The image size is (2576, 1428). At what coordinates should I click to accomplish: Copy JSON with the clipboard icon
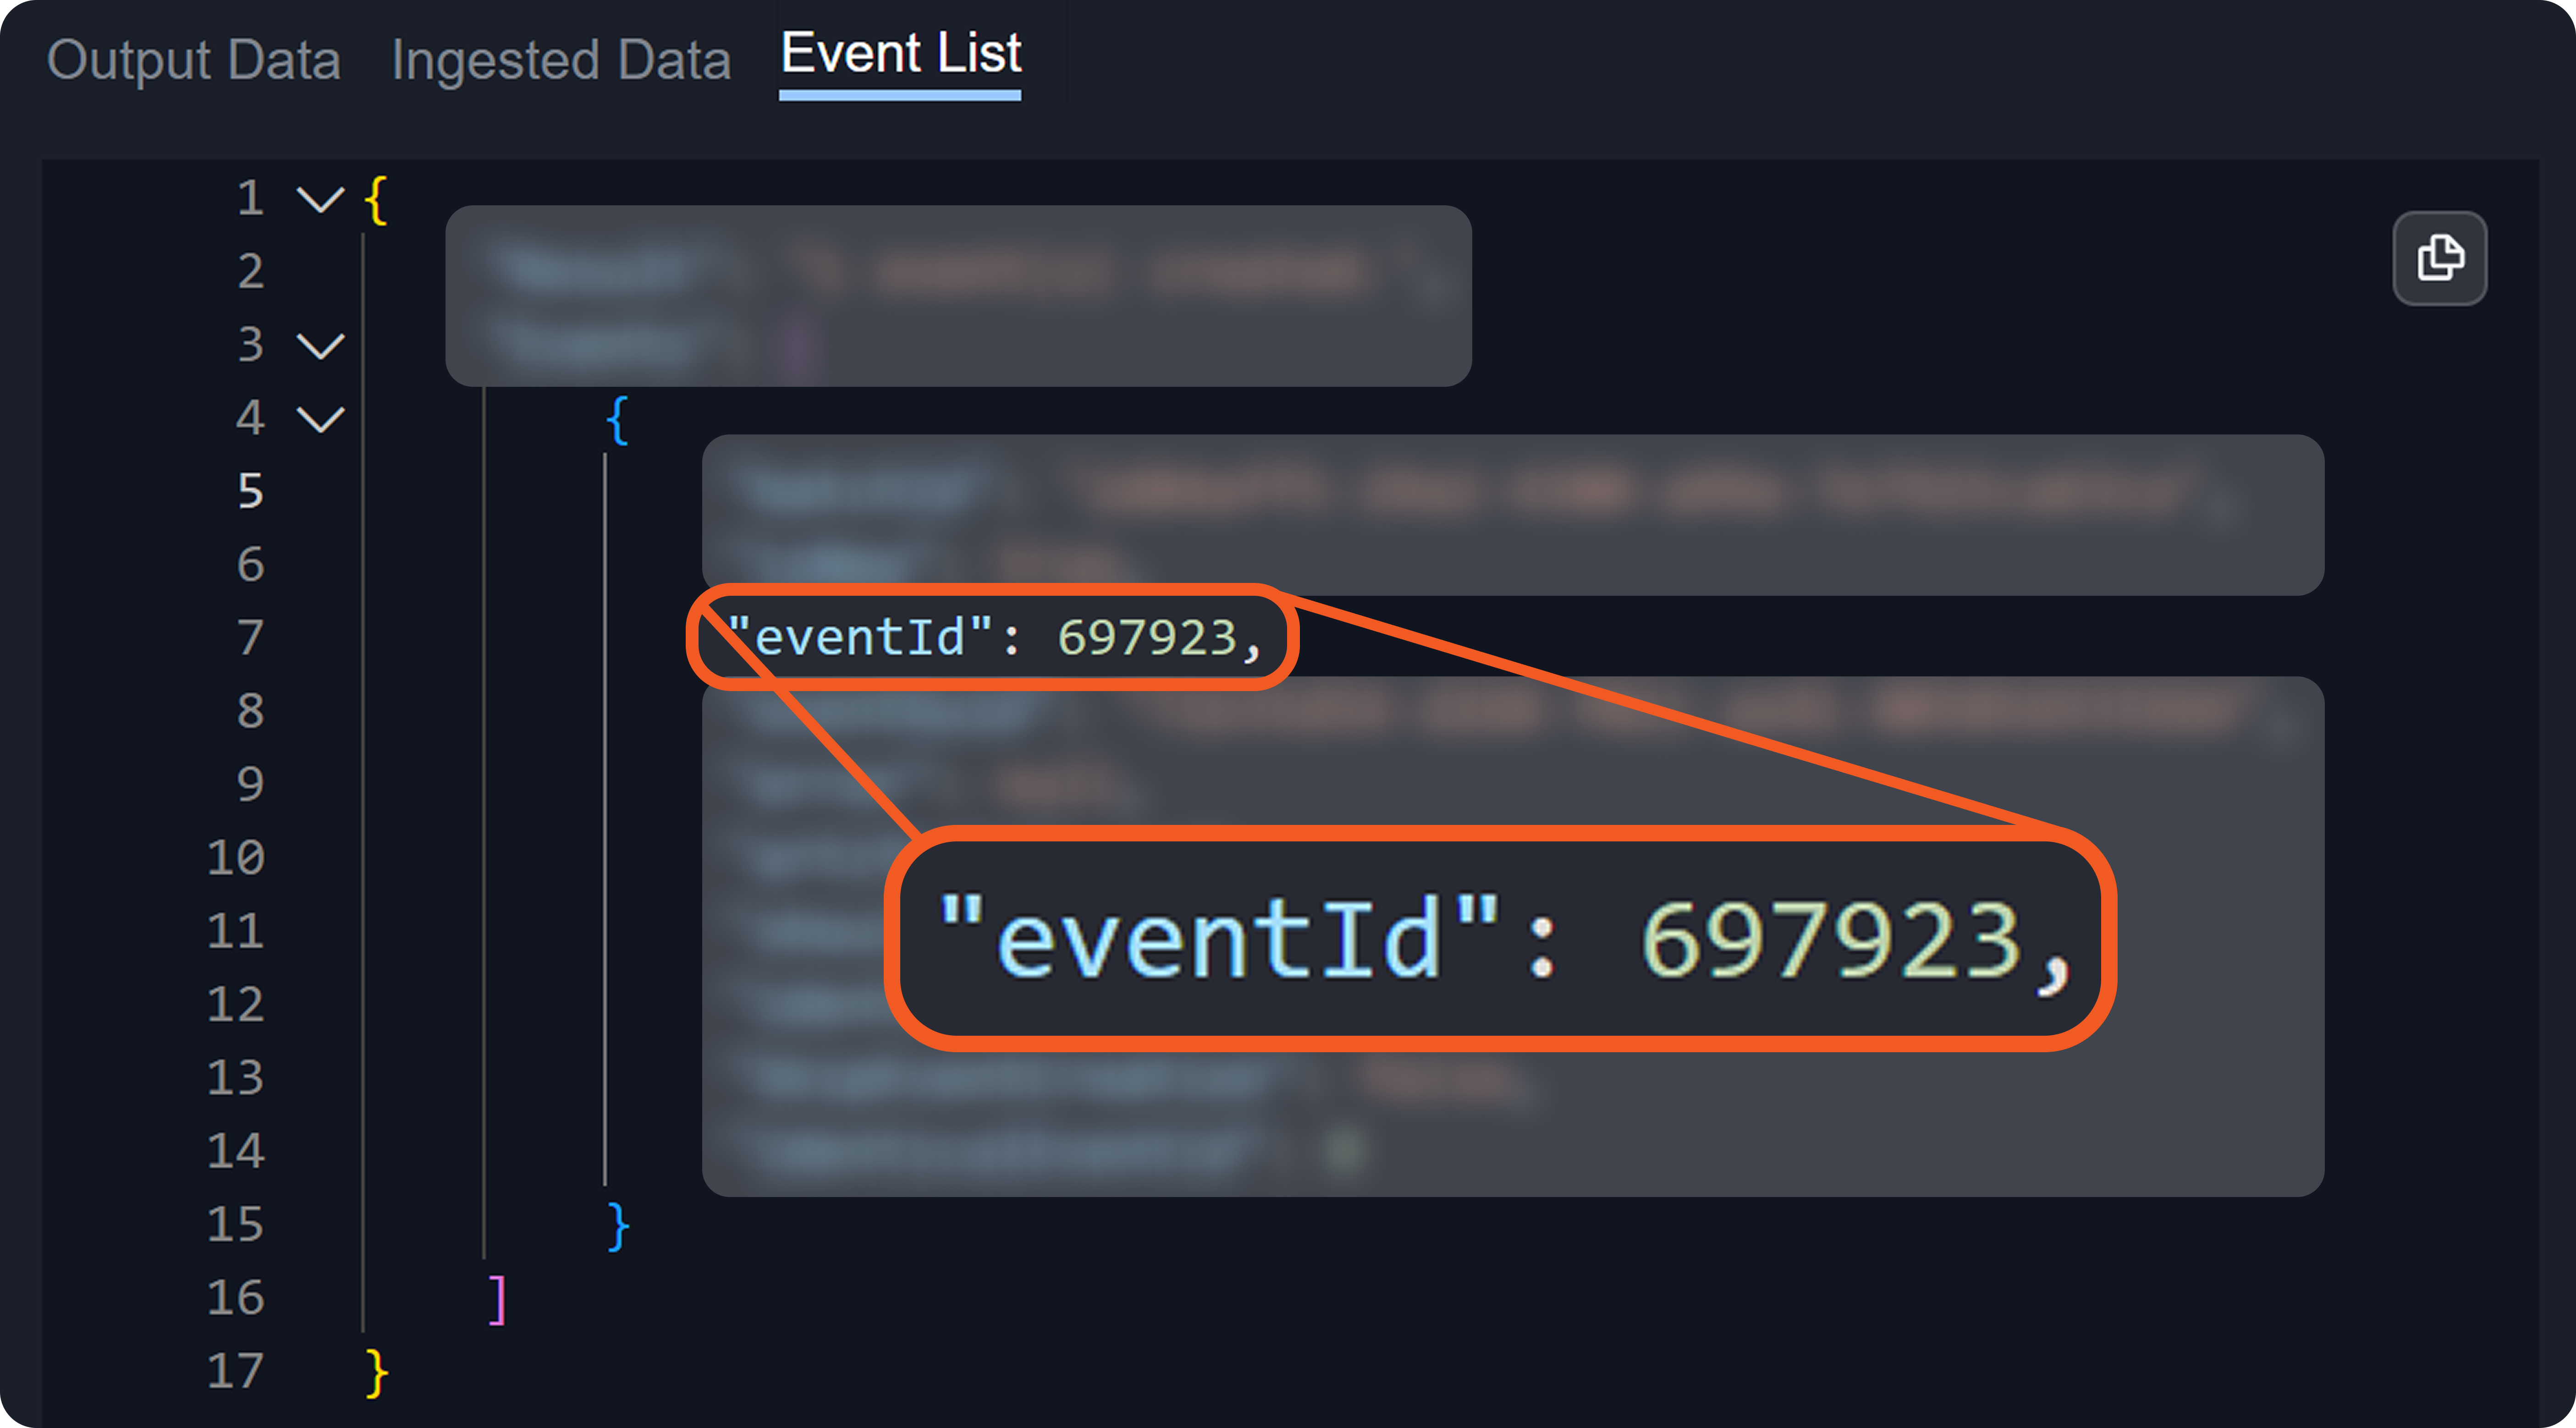(2439, 258)
